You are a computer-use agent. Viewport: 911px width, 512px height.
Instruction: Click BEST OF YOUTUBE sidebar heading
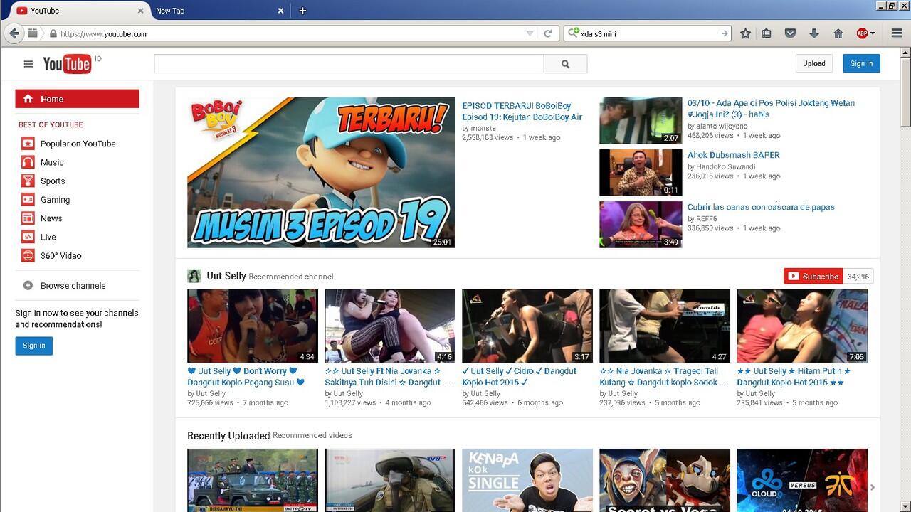click(51, 124)
